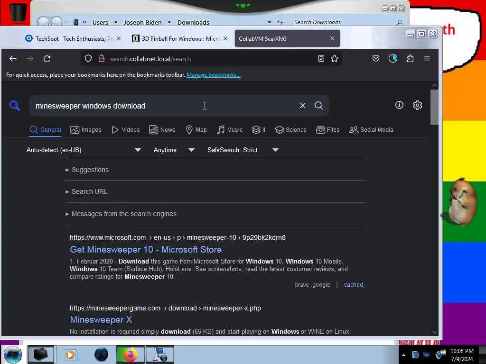Bookmark this page with the star icon
486x364 pixels.
point(335,58)
